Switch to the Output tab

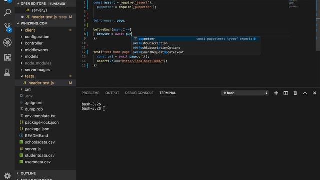pos(112,93)
